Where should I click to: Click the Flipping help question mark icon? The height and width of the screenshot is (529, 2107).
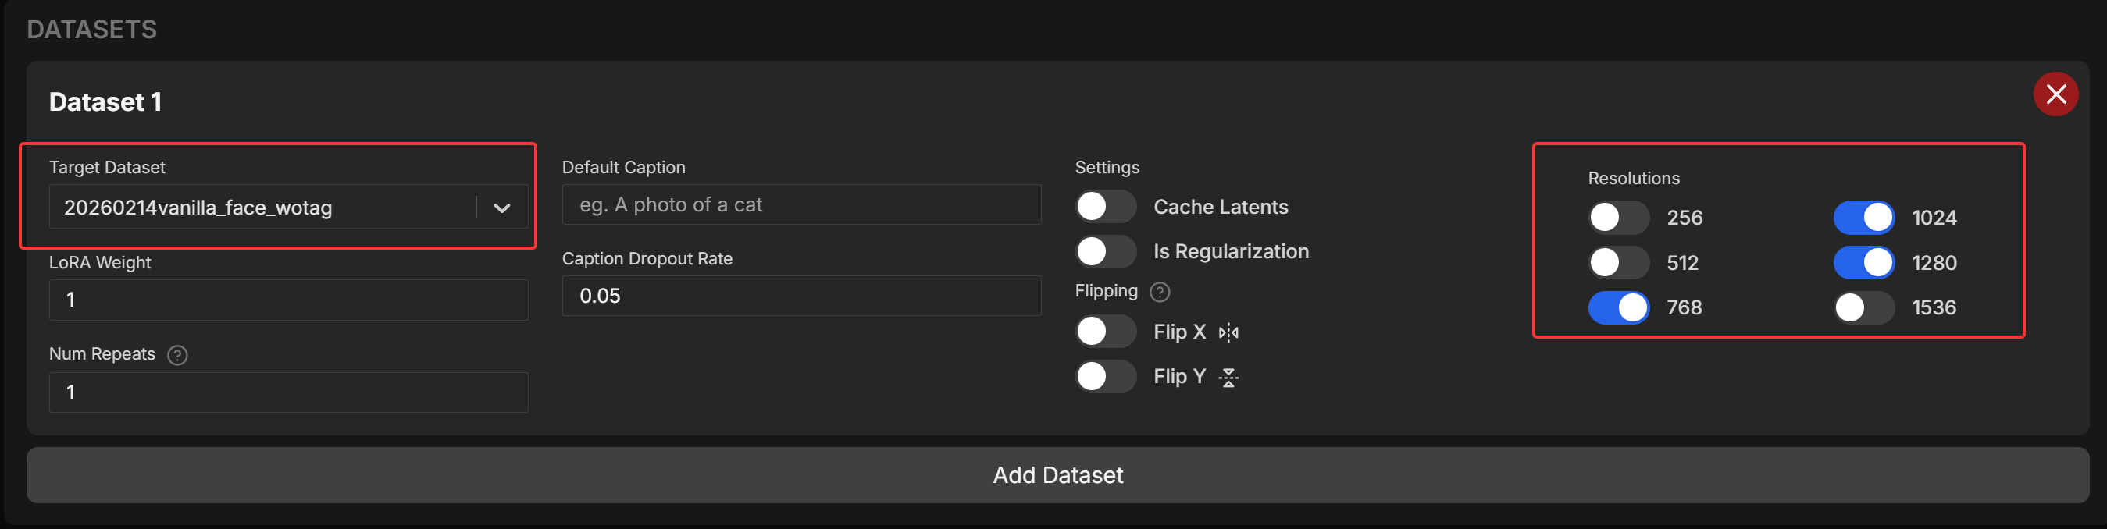tap(1160, 292)
